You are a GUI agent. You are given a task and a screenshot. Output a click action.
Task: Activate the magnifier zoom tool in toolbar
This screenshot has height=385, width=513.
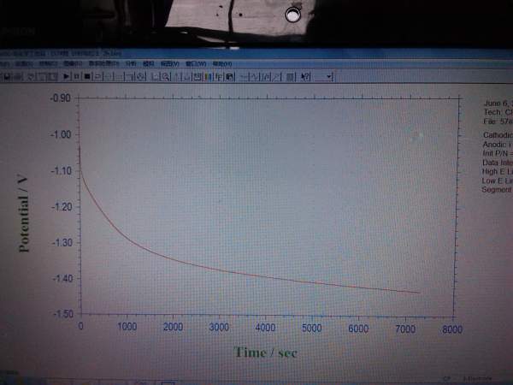(x=166, y=77)
